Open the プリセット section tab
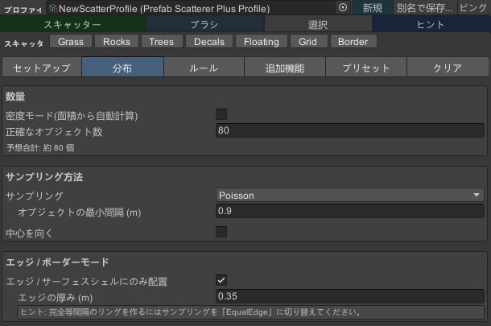Screen dimensions: 491x326 tap(366, 67)
